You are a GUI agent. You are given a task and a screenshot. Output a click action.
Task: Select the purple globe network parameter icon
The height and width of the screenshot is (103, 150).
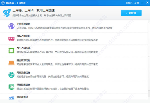(x=11, y=26)
